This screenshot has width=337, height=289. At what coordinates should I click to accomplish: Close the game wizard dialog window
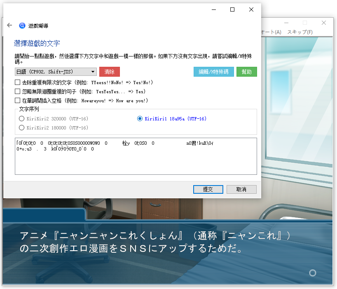point(251,9)
